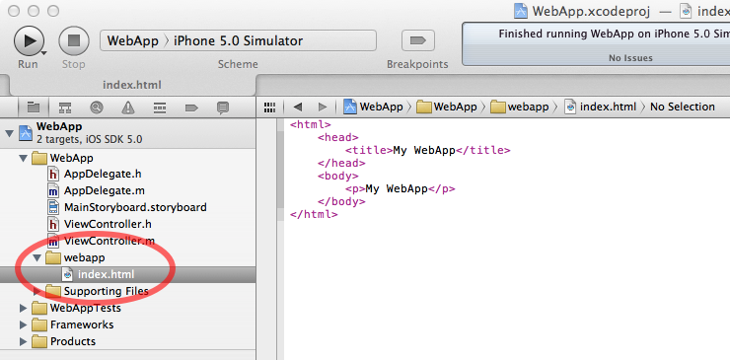Go forward in editor history
This screenshot has width=730, height=360.
click(x=323, y=108)
